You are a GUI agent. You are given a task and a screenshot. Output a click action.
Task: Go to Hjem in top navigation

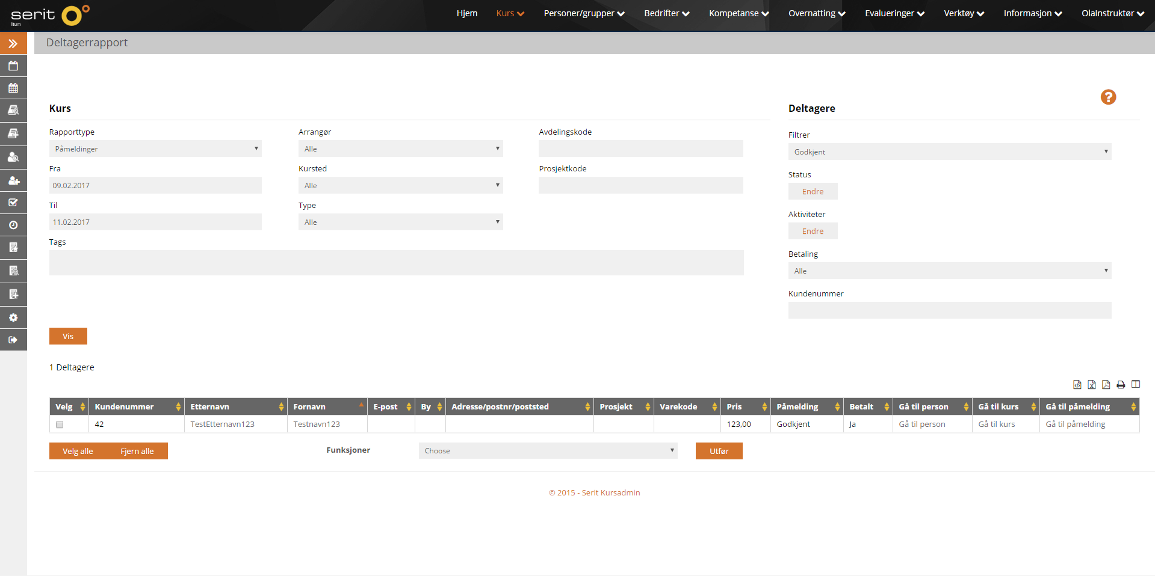coord(467,13)
